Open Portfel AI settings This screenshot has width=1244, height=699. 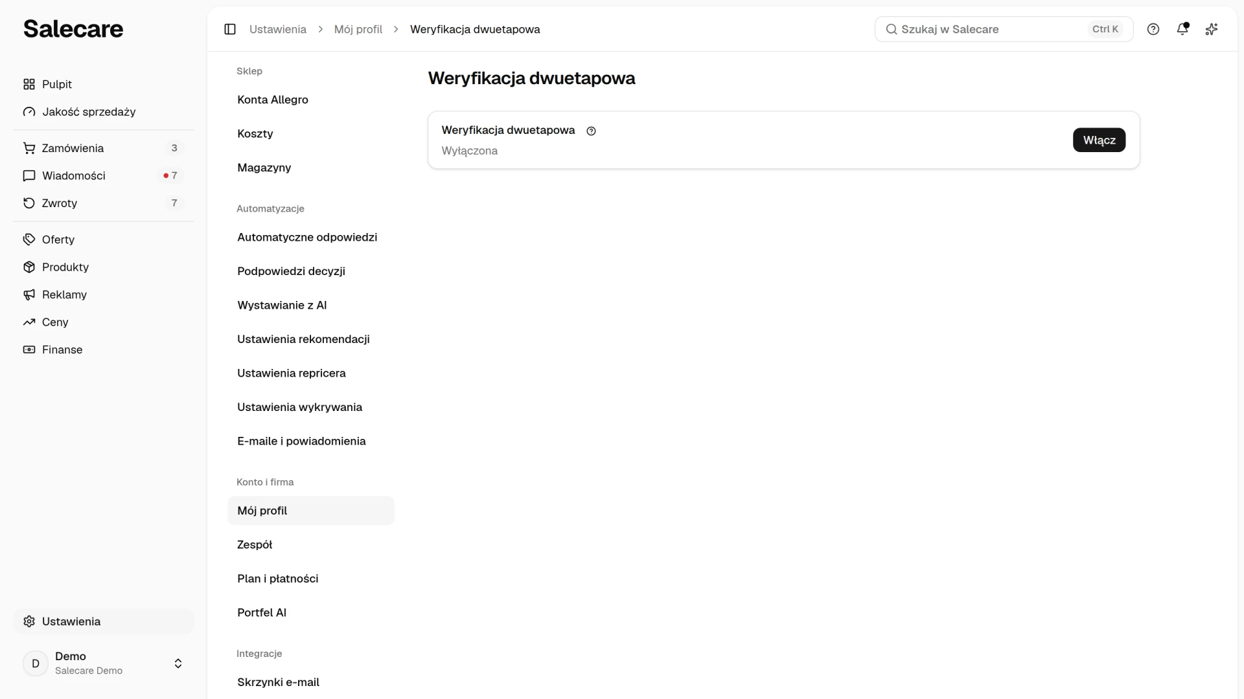click(x=311, y=613)
